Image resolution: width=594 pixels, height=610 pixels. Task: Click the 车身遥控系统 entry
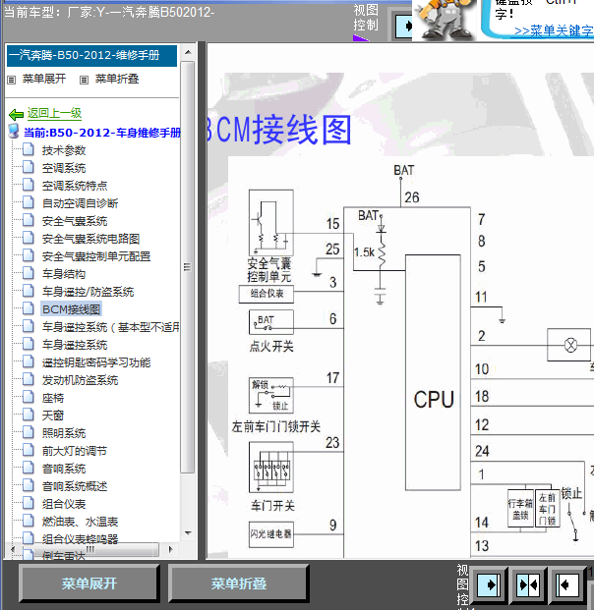(x=75, y=345)
